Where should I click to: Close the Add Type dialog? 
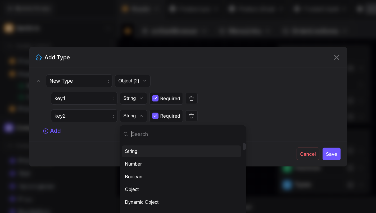coord(336,57)
